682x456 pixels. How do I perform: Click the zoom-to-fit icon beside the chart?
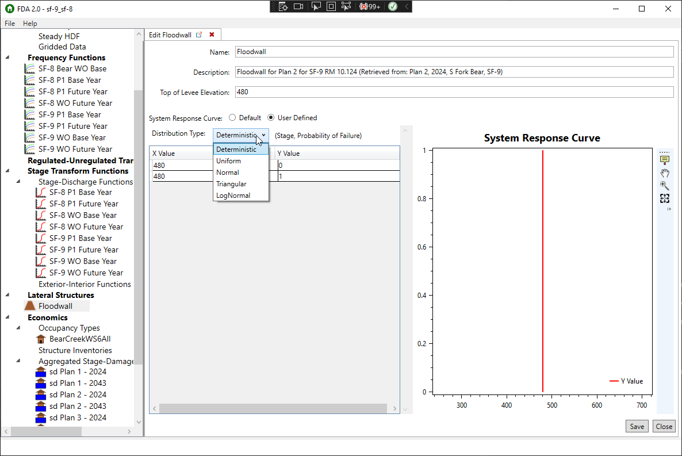665,198
